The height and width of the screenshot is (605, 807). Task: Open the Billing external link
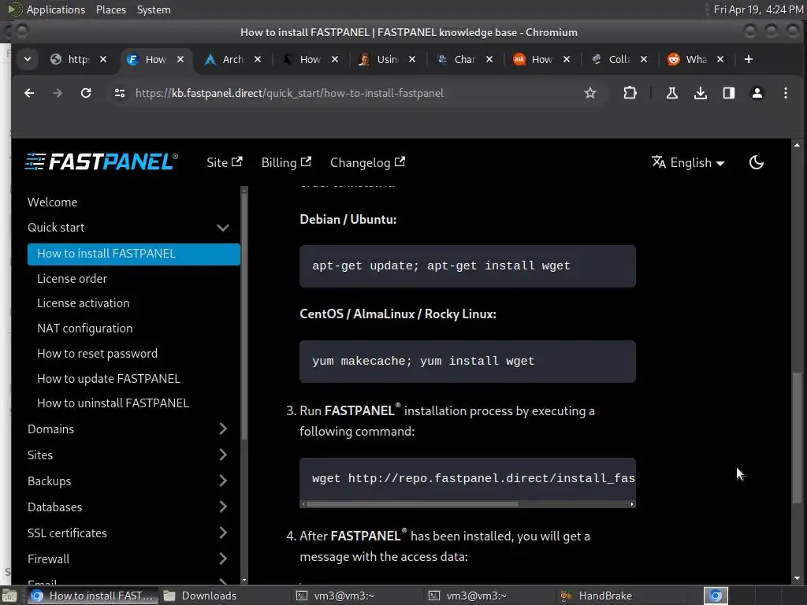point(286,162)
